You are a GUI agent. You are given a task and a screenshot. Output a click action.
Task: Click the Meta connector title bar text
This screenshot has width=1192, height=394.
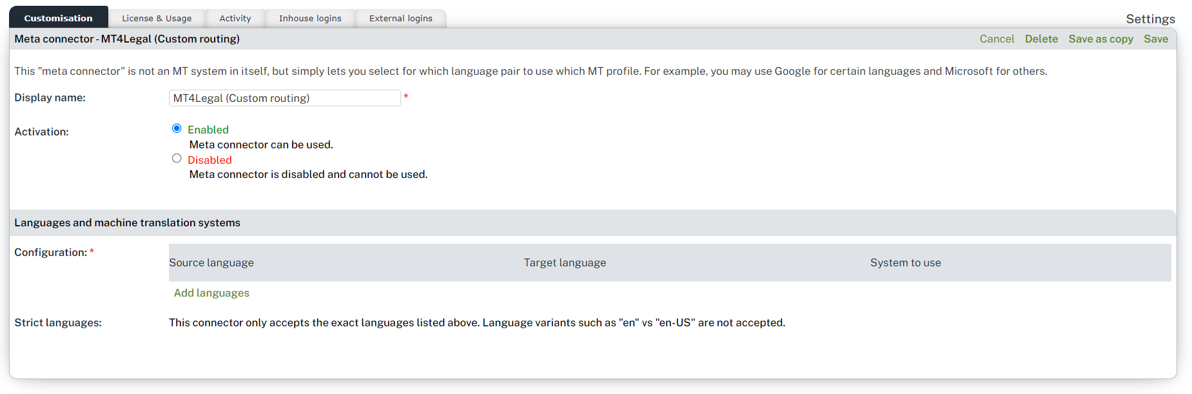127,39
